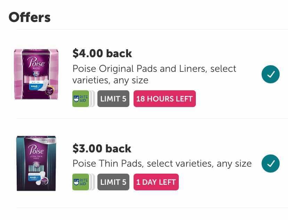Expand stacked retailer cards on Poise Thin offer

point(92,182)
